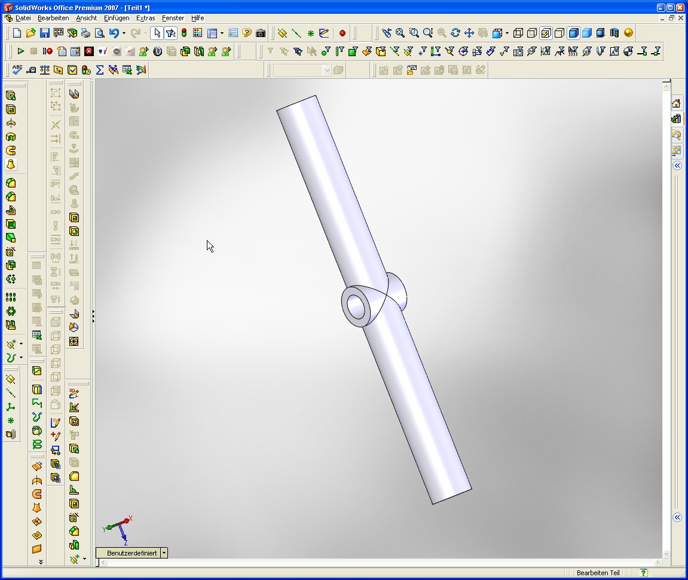
Task: Open the File Explorer icon in task pane
Action: pyautogui.click(x=676, y=134)
